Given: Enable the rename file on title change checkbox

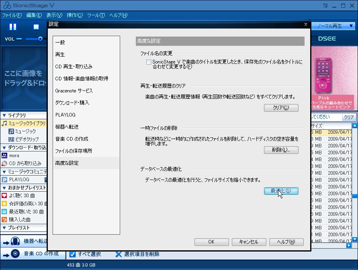Looking at the screenshot, I should 149,62.
